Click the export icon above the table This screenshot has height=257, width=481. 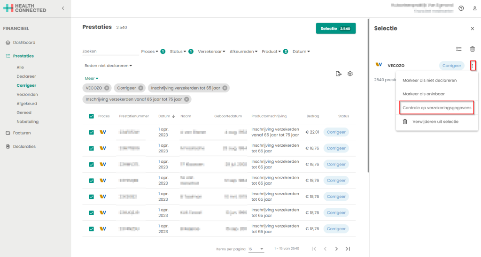click(x=338, y=74)
